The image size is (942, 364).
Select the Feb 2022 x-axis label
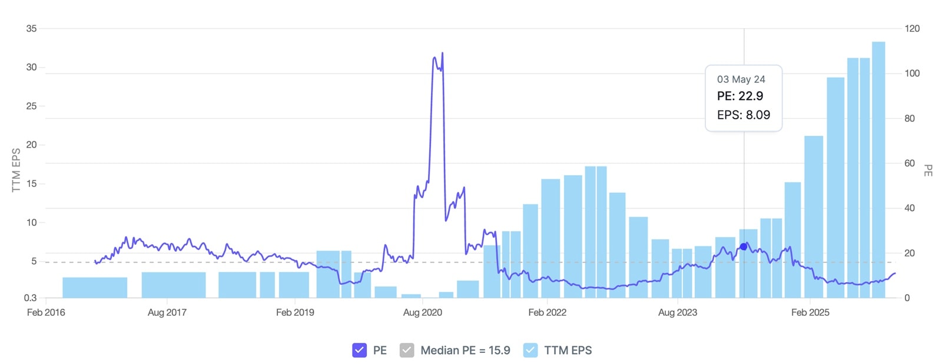(547, 312)
